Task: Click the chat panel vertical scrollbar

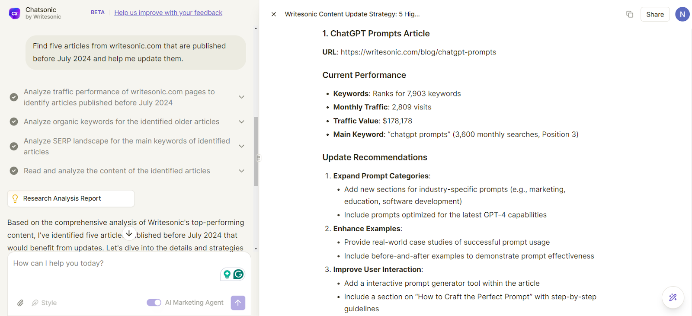Action: [256, 151]
